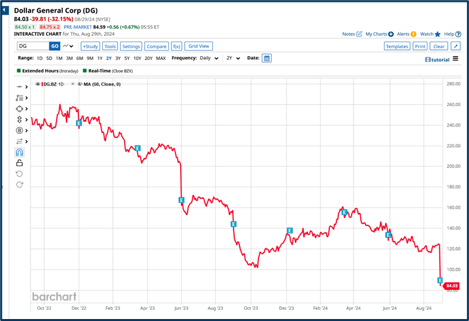Click the lock drawings icon
The width and height of the screenshot is (469, 321).
tap(19, 163)
